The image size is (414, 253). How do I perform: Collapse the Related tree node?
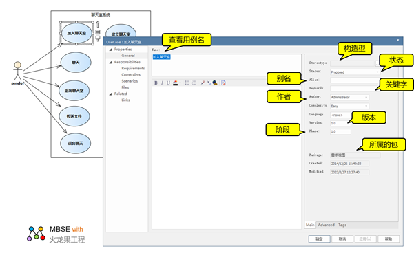tap(111, 93)
